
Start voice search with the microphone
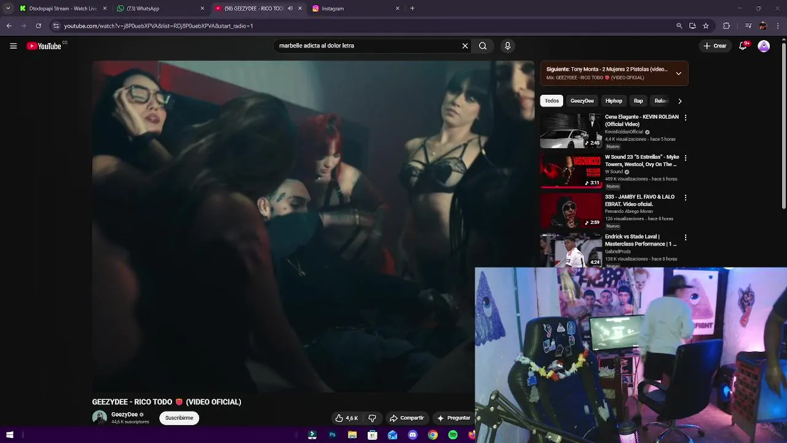(507, 46)
